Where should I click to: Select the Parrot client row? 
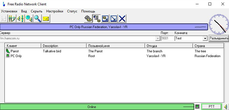point(114,51)
